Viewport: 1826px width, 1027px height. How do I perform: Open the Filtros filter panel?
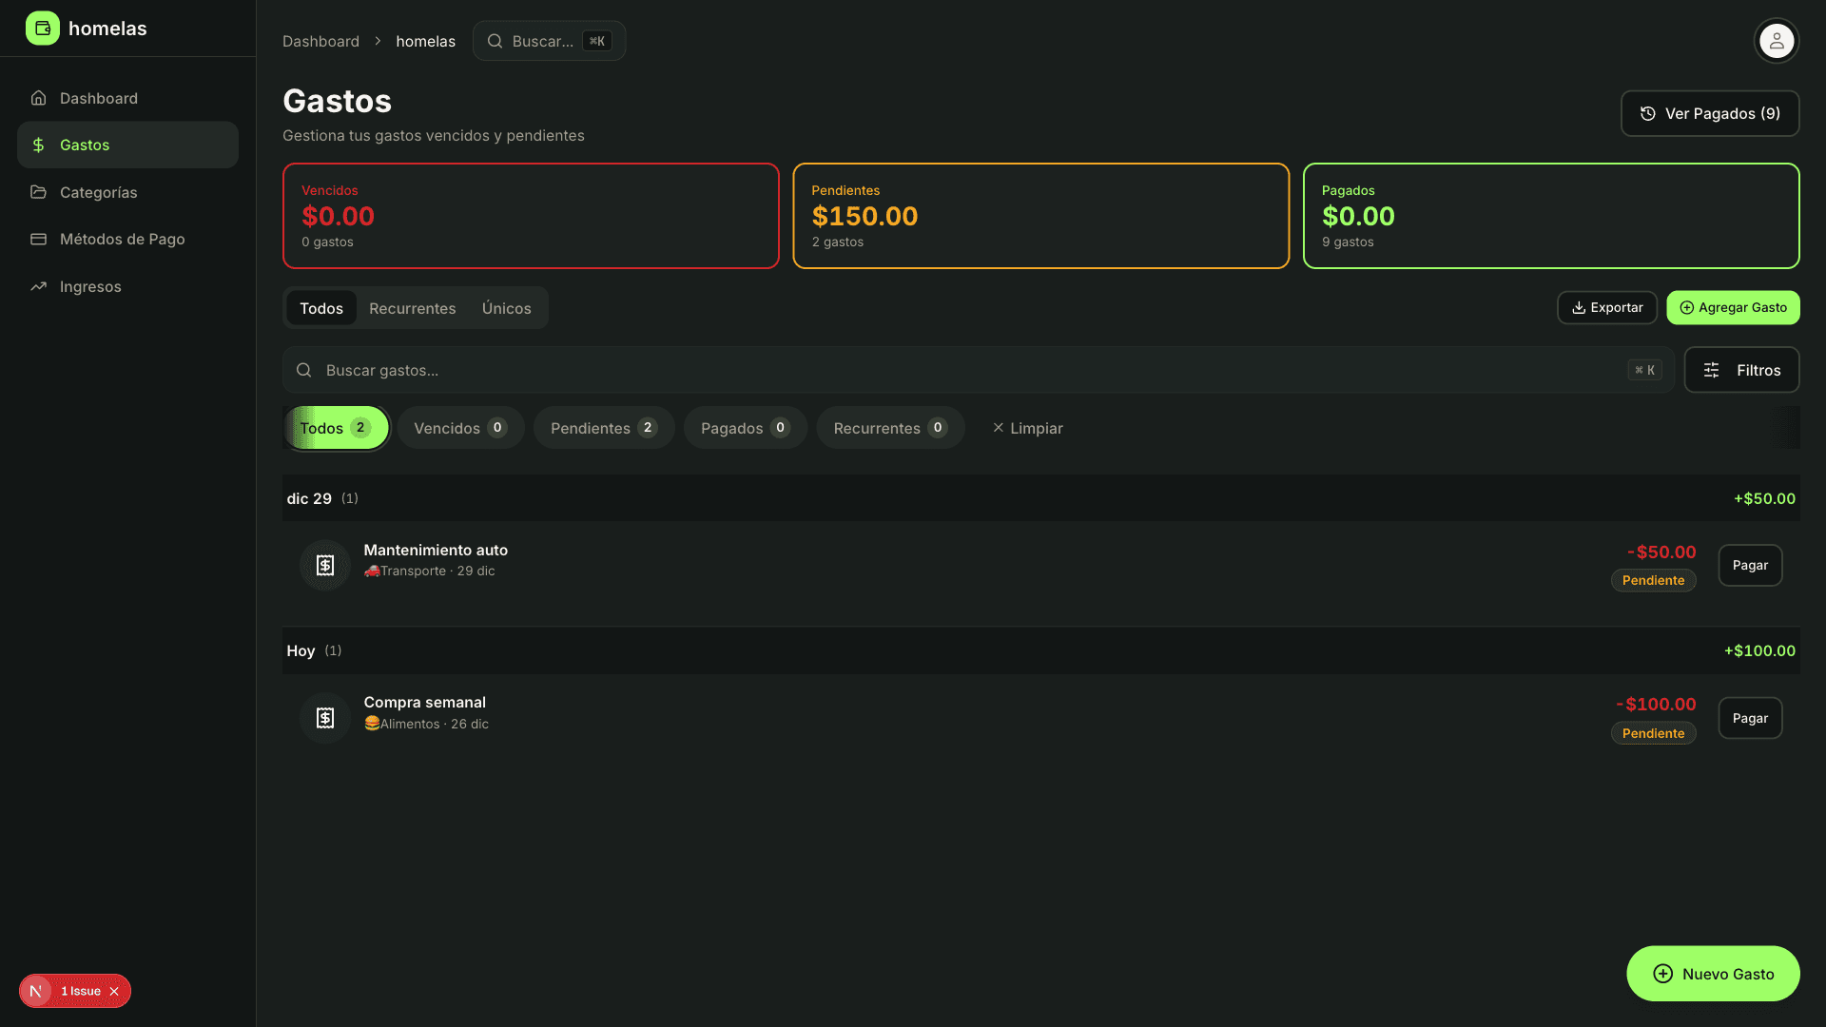point(1741,370)
